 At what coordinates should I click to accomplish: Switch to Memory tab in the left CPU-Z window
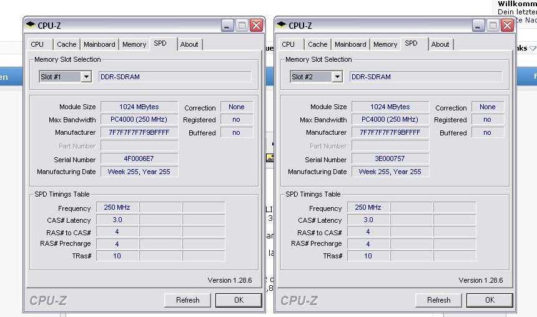tap(134, 44)
